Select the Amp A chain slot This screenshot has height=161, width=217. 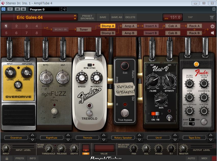(129, 26)
